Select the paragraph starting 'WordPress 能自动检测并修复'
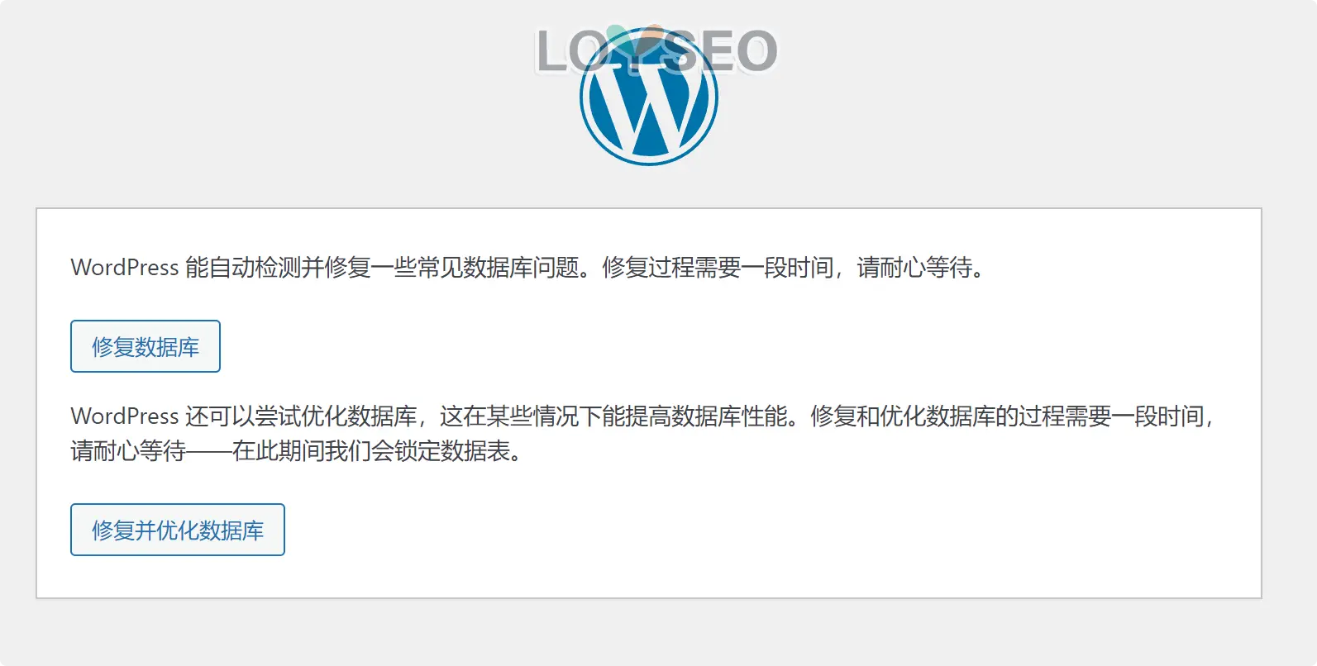Screen dimensions: 1317x666 (528, 268)
